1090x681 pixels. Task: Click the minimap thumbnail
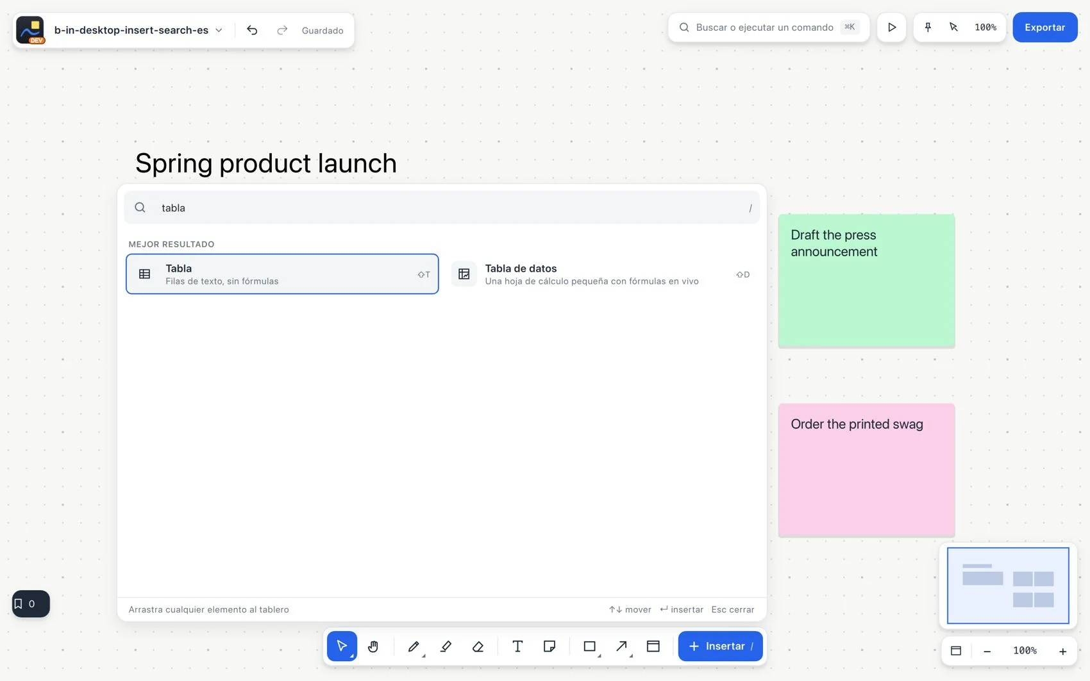coord(1008,585)
